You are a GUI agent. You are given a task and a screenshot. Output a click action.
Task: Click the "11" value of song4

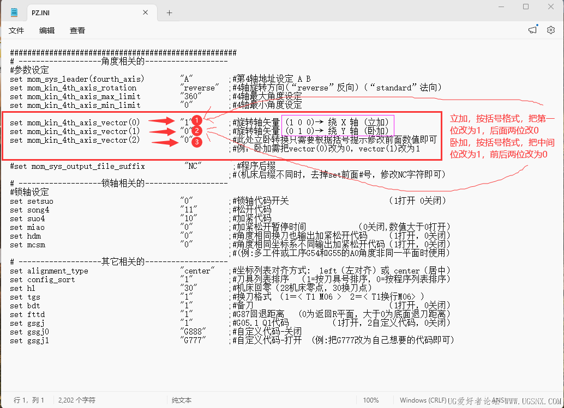(189, 209)
